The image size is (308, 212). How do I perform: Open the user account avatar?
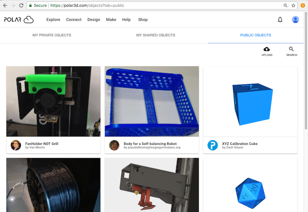pyautogui.click(x=295, y=20)
